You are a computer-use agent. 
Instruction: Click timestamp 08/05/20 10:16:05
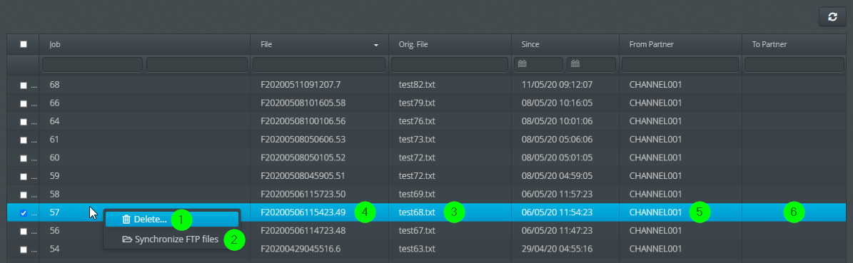pyautogui.click(x=557, y=103)
